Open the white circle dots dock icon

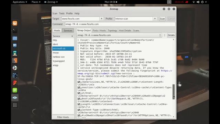pos(15,68)
